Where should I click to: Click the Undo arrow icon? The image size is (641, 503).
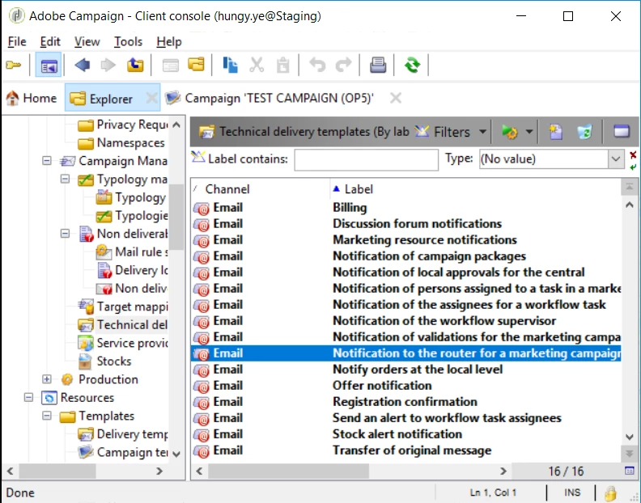(x=317, y=65)
